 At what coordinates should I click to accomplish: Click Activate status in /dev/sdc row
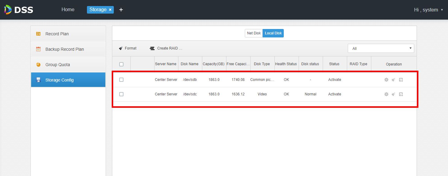tap(335, 94)
